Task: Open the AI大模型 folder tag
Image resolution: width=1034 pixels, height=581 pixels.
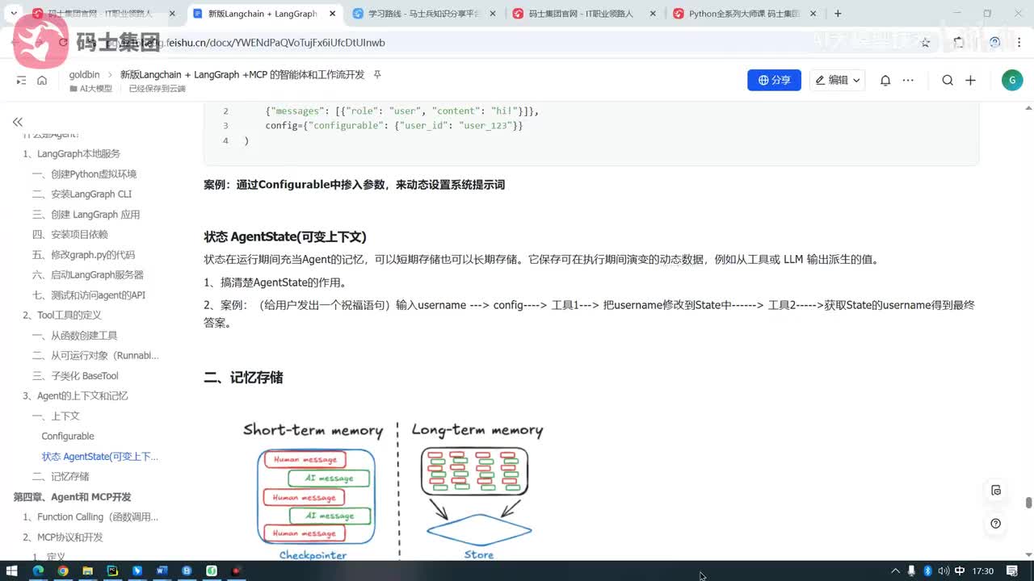Action: [x=91, y=88]
